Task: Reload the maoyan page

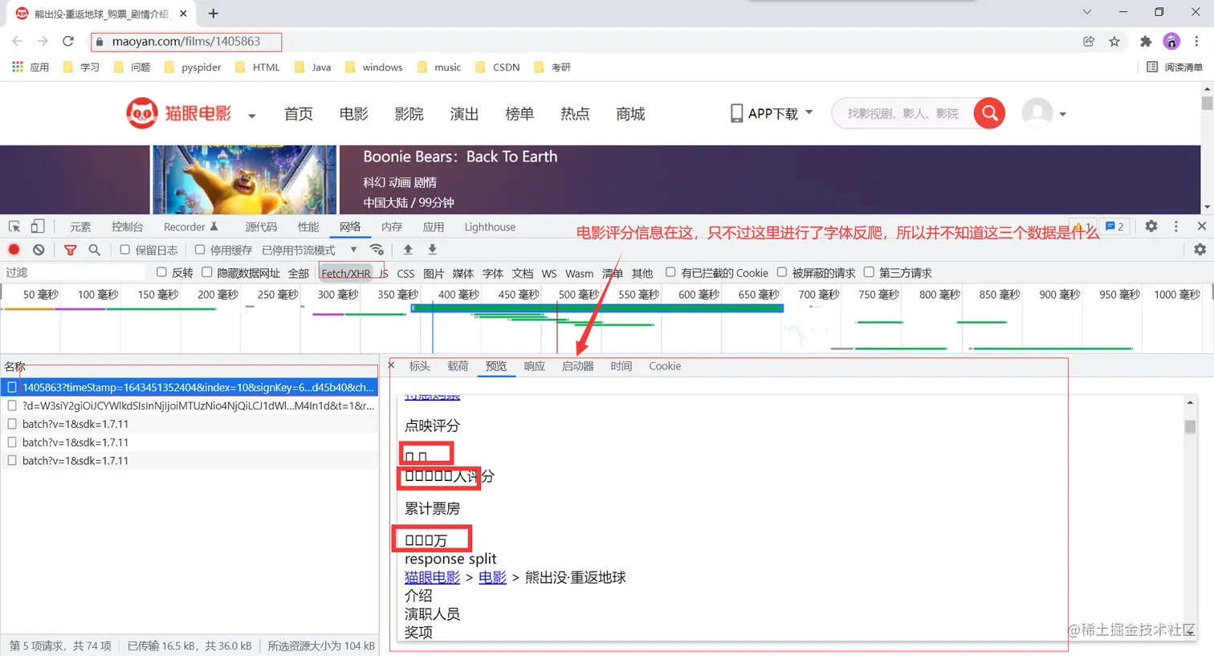Action: (x=68, y=41)
